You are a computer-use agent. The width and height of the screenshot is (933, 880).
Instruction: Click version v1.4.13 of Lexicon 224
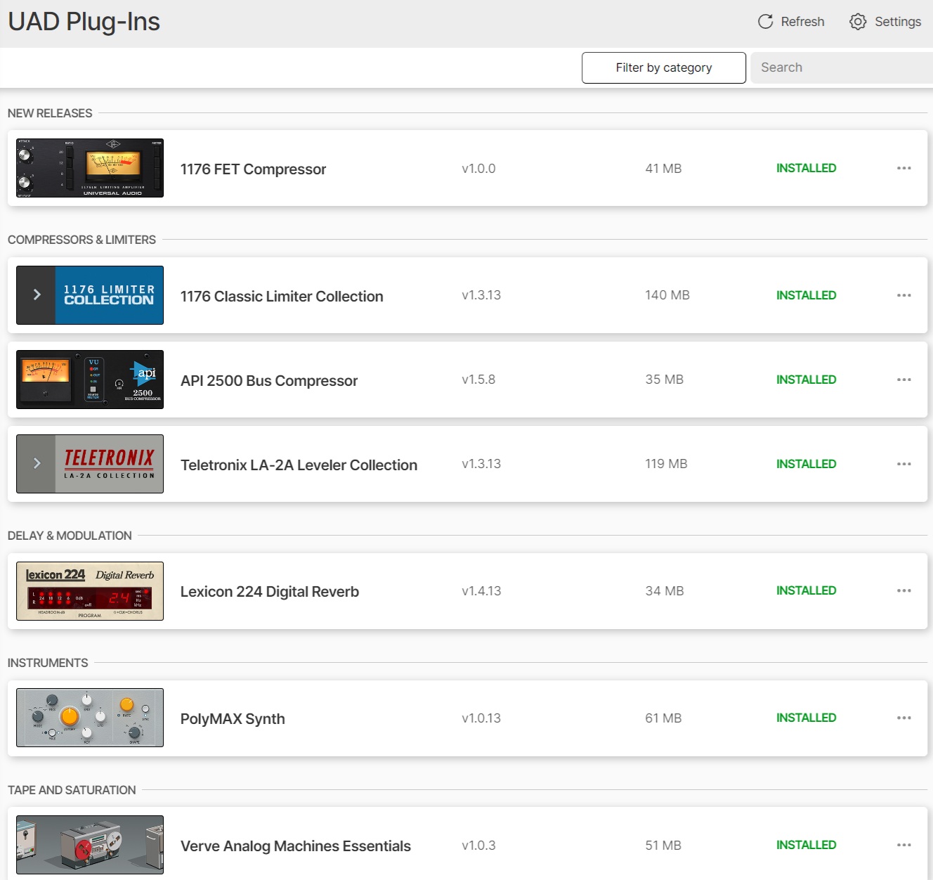tap(481, 591)
